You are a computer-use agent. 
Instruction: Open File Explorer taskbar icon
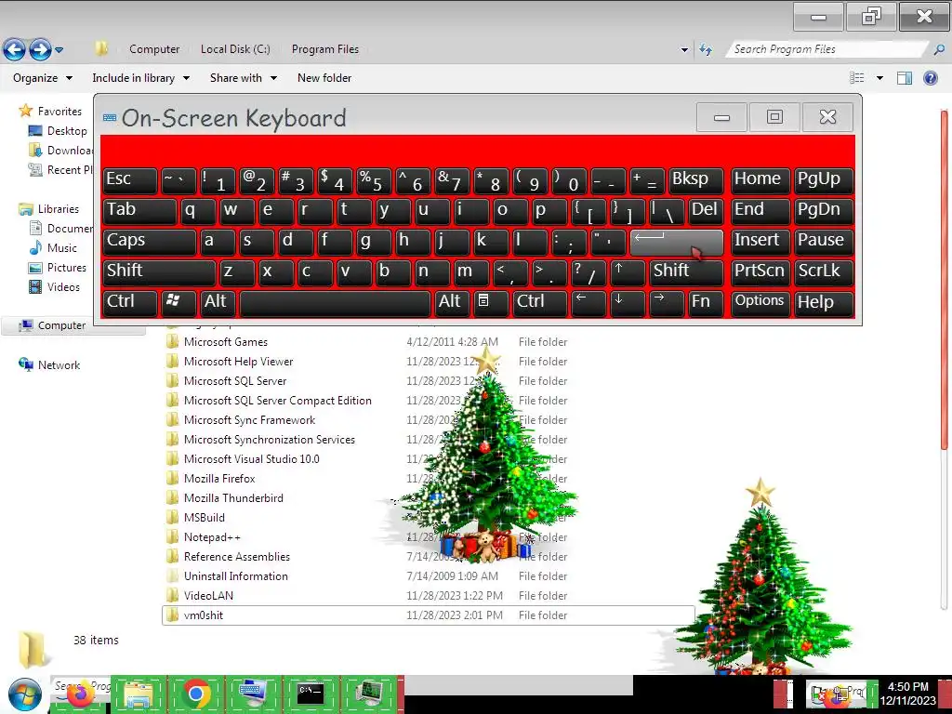pyautogui.click(x=139, y=694)
